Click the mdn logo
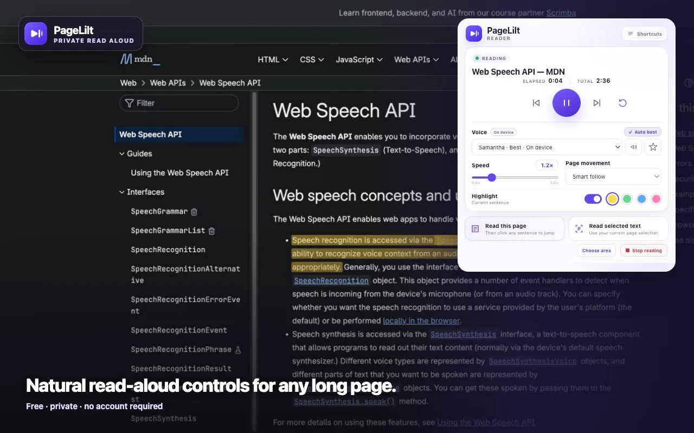Viewport: 694px width, 433px height. (x=140, y=59)
